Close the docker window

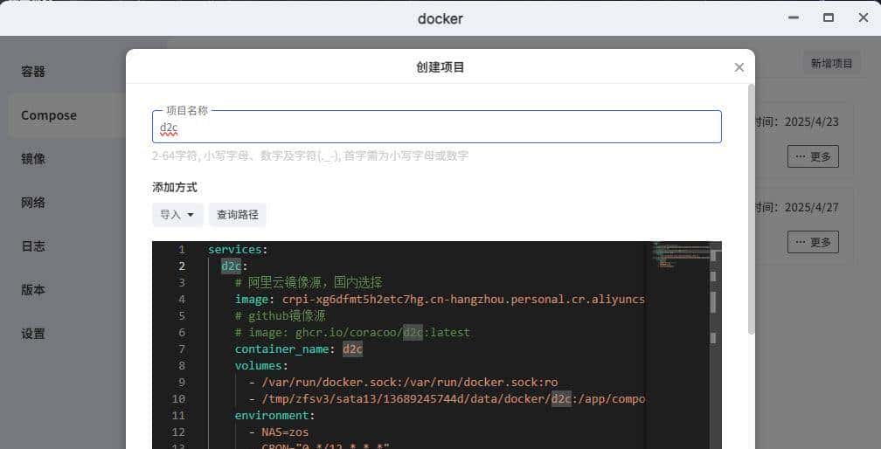[864, 18]
